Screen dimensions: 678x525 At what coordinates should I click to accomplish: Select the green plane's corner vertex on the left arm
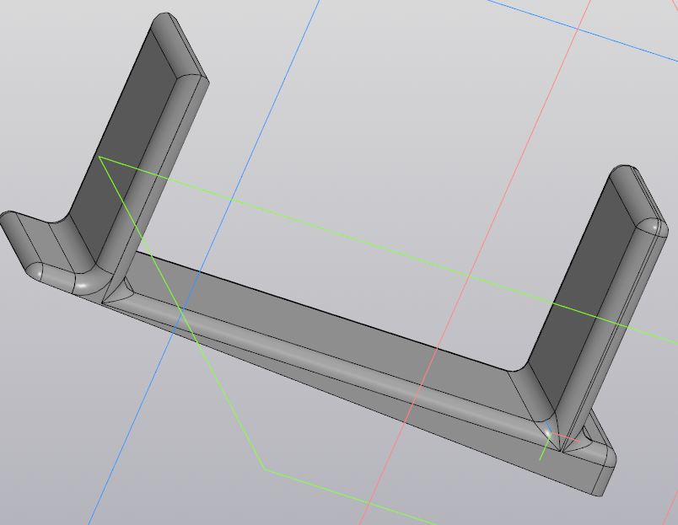pos(100,158)
